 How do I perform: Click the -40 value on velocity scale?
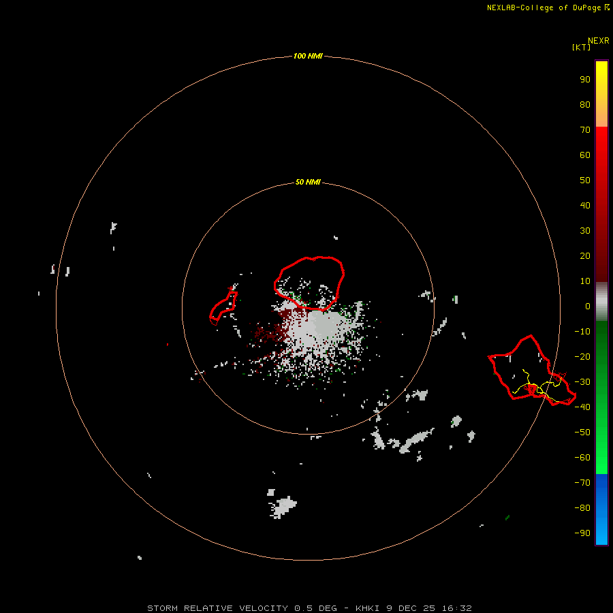[x=582, y=407]
